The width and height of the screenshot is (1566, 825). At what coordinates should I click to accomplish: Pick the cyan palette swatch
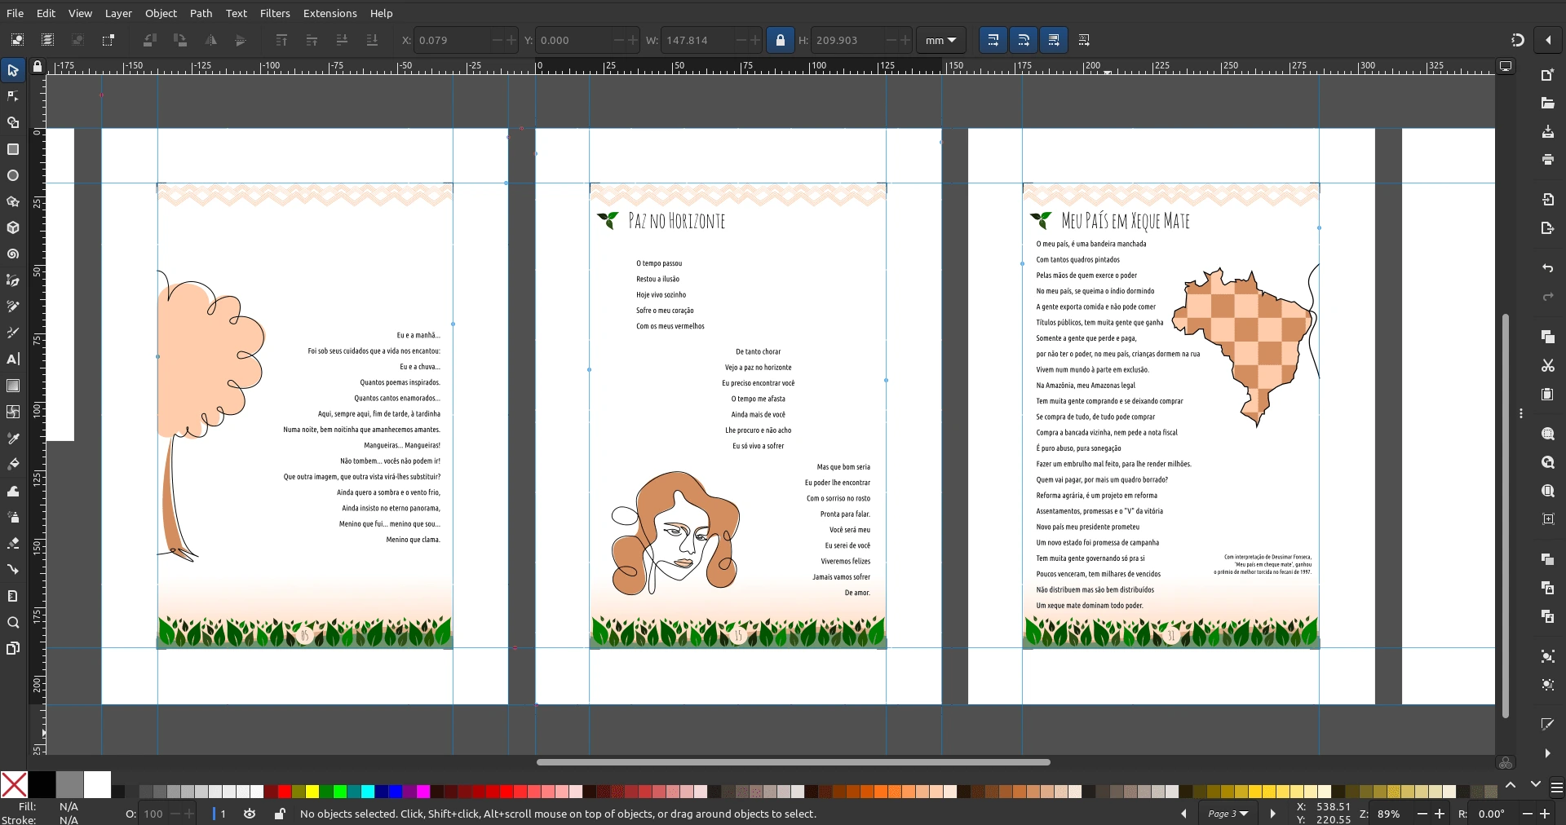[368, 791]
